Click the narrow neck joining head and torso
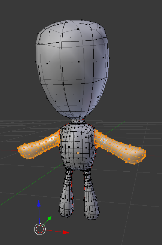 (x=78, y=121)
